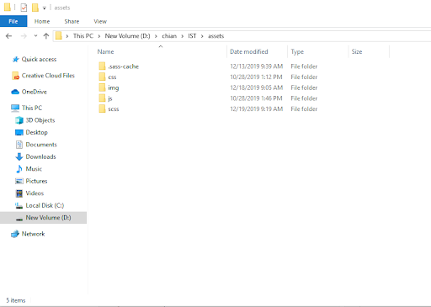Open OneDrive in the navigation pane
The image size is (431, 307).
pos(35,92)
